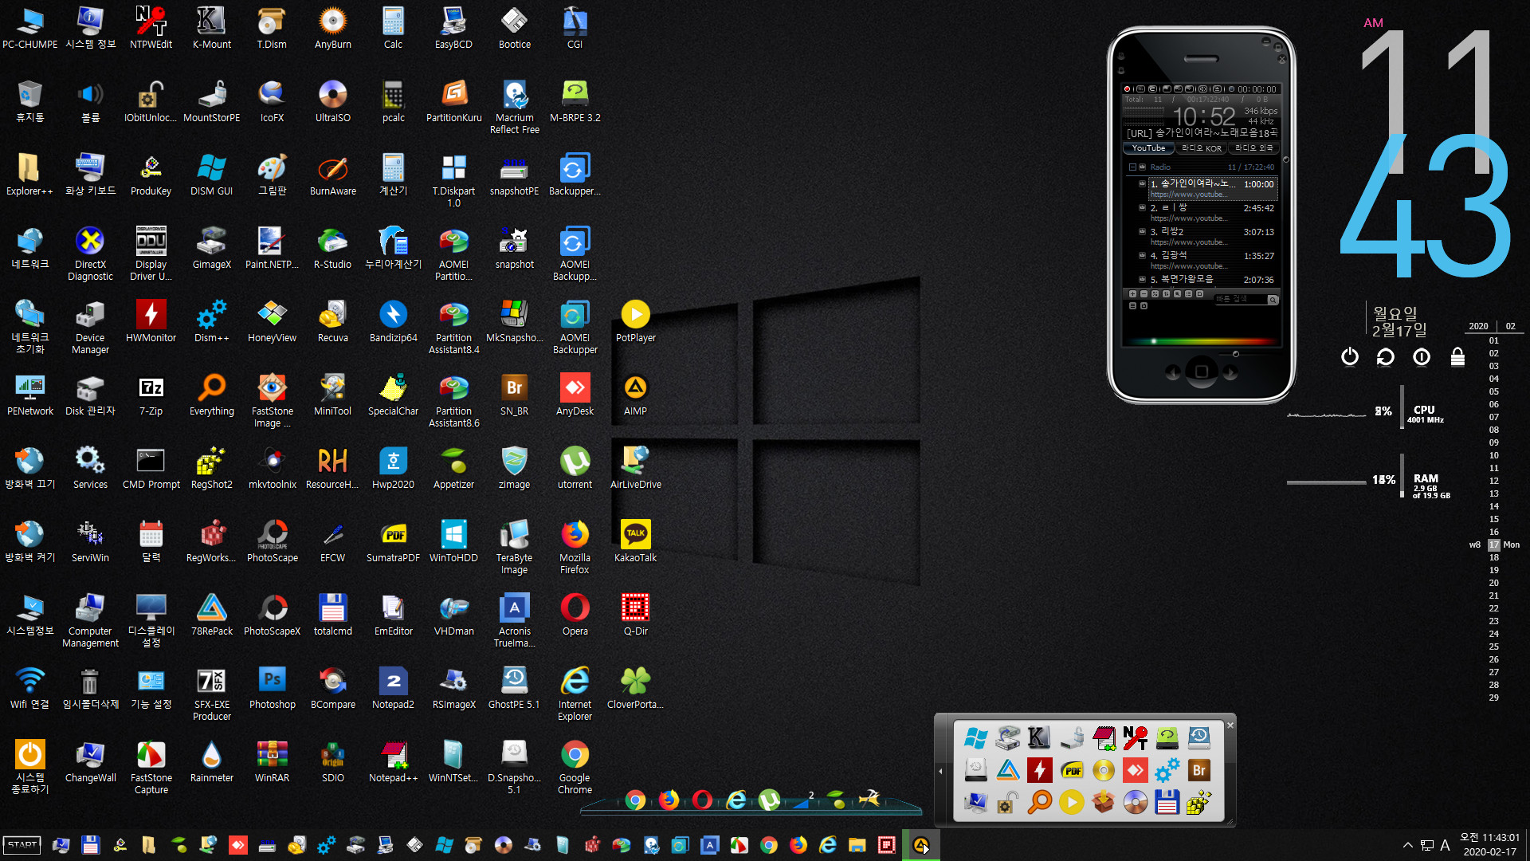Launch AnyDesk from the desktop
This screenshot has height=861, width=1530.
(575, 395)
